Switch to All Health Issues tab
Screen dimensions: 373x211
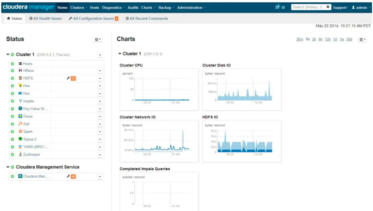pyautogui.click(x=45, y=18)
